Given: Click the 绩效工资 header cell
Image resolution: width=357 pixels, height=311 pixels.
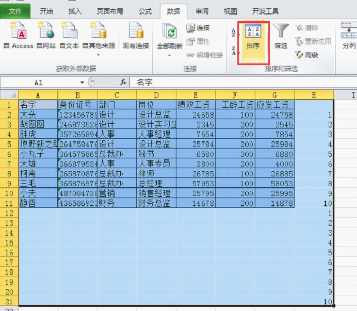Looking at the screenshot, I should pos(196,105).
